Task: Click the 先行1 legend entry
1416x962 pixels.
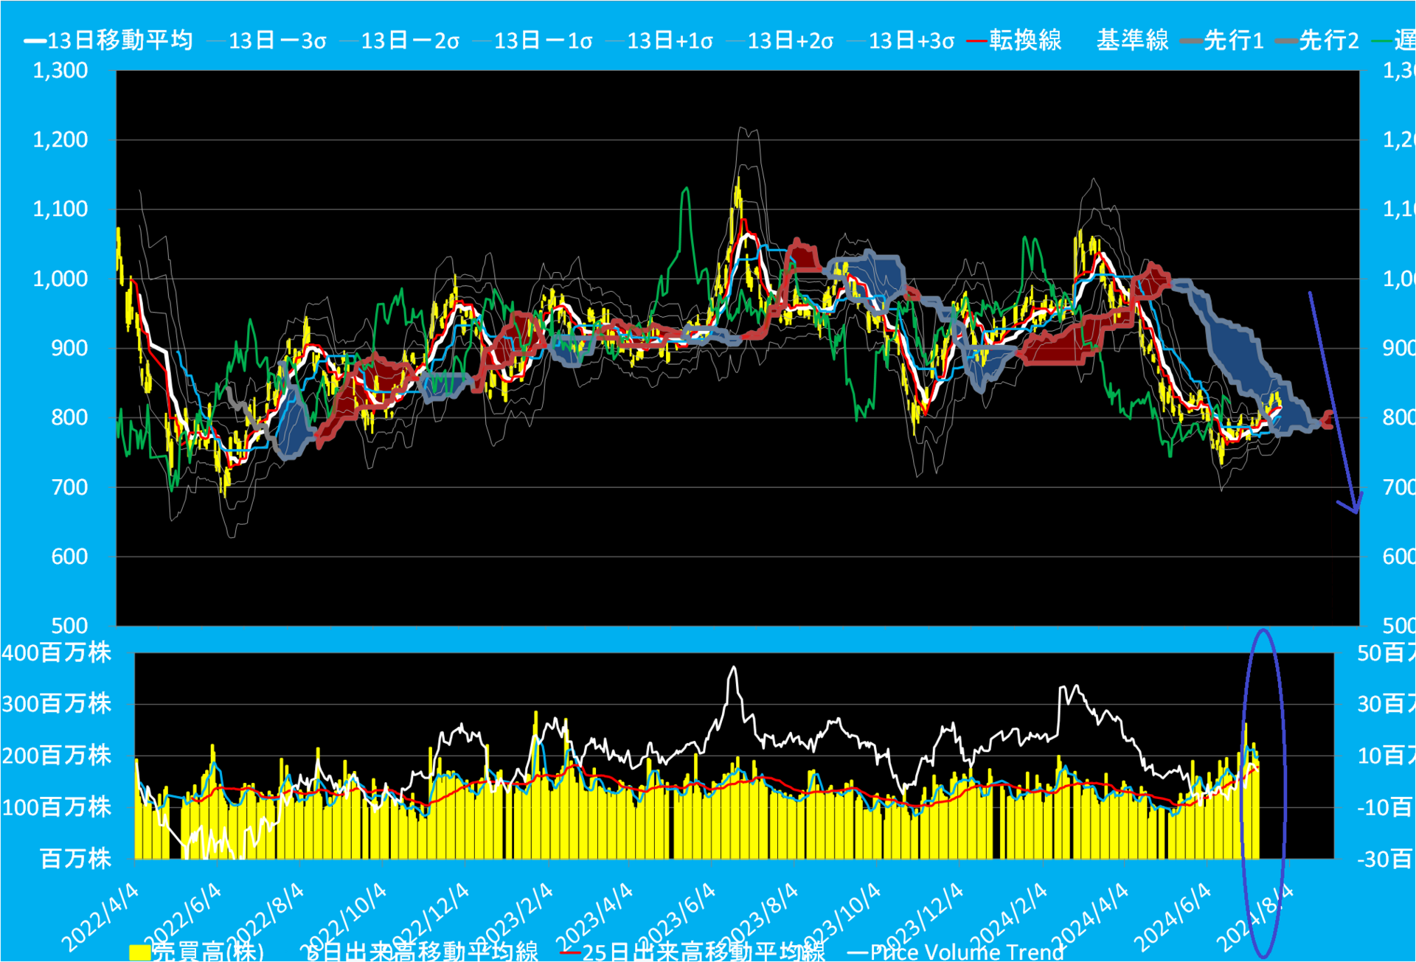Action: [1222, 40]
